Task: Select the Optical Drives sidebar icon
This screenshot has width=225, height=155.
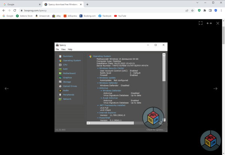Action: coord(60,86)
